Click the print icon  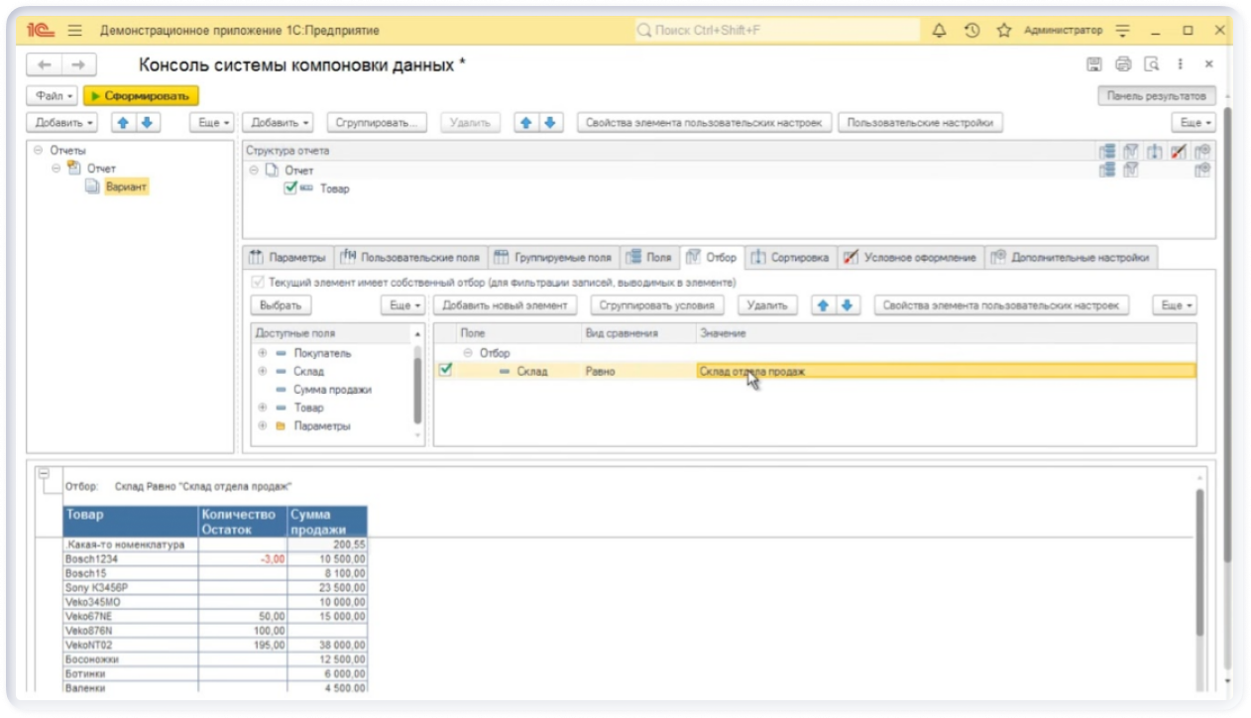(x=1123, y=64)
